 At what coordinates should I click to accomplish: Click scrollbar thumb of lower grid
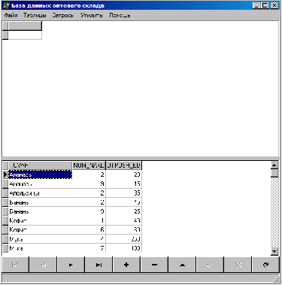coord(274,174)
